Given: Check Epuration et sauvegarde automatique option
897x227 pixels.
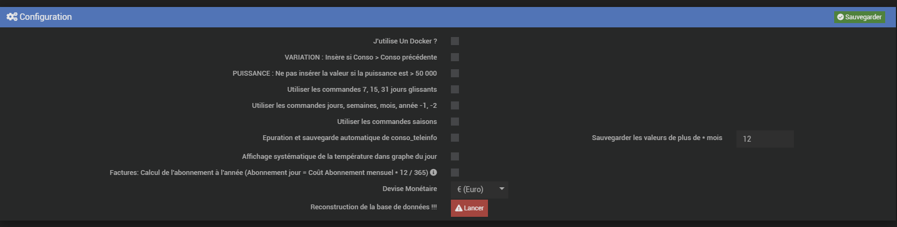Looking at the screenshot, I should [x=455, y=138].
